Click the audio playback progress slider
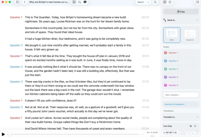 (x=73, y=134)
